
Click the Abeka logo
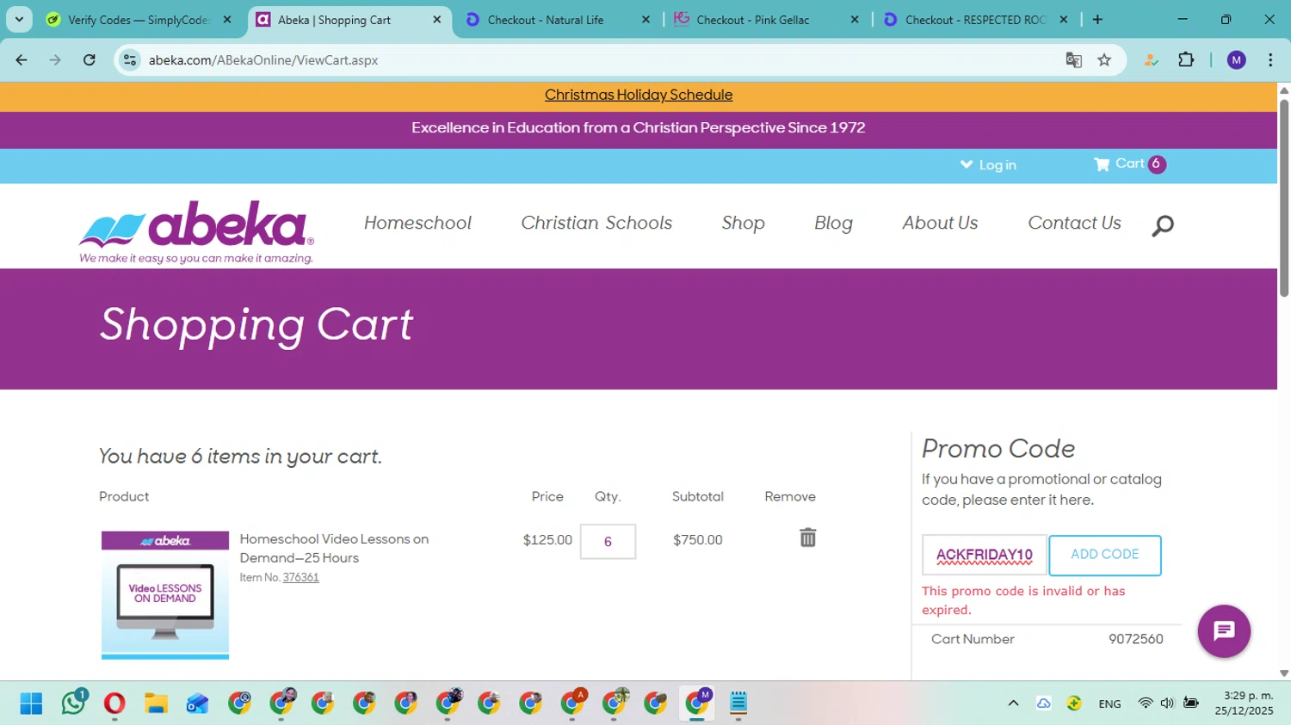pos(196,232)
